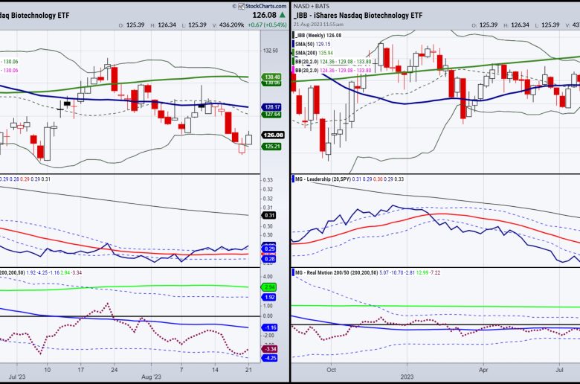The height and width of the screenshot is (384, 580).
Task: Click the blue -4.25 Real Motion tag
Action: (x=269, y=358)
